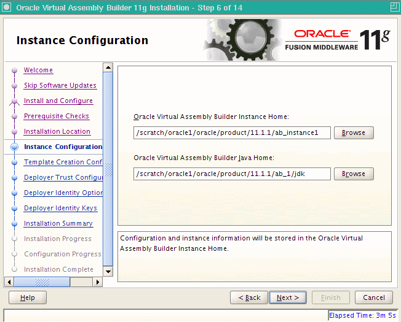Click the Instance Configuration current-step bullet

tap(15, 147)
